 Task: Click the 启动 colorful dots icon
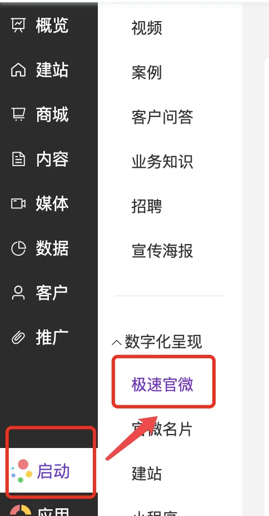22,471
